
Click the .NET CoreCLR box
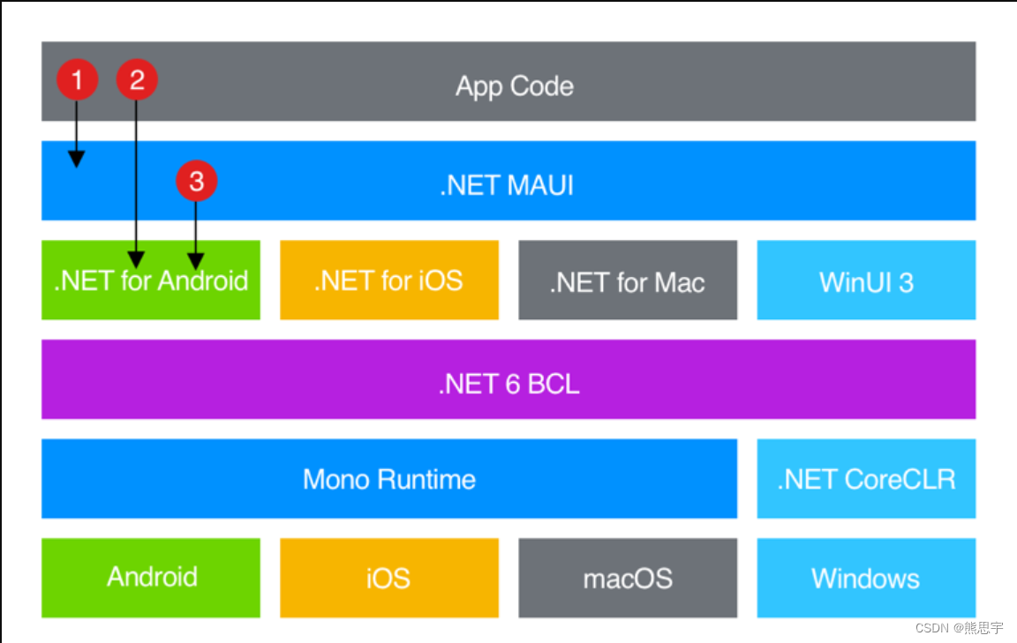tap(867, 478)
